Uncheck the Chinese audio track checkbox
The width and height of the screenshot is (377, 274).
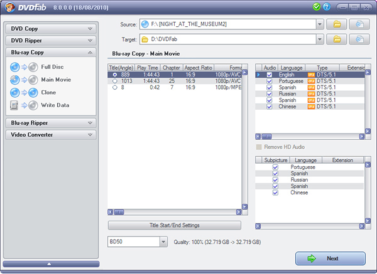click(x=270, y=107)
